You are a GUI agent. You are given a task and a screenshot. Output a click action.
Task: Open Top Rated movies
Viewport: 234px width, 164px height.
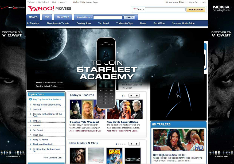(x=103, y=24)
